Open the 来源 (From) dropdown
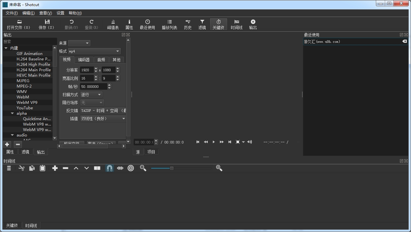This screenshot has height=232, width=411. [79, 43]
